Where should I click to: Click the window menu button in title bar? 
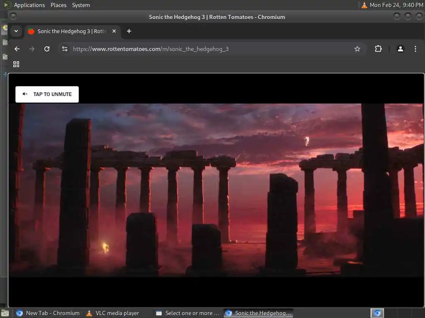click(13, 17)
